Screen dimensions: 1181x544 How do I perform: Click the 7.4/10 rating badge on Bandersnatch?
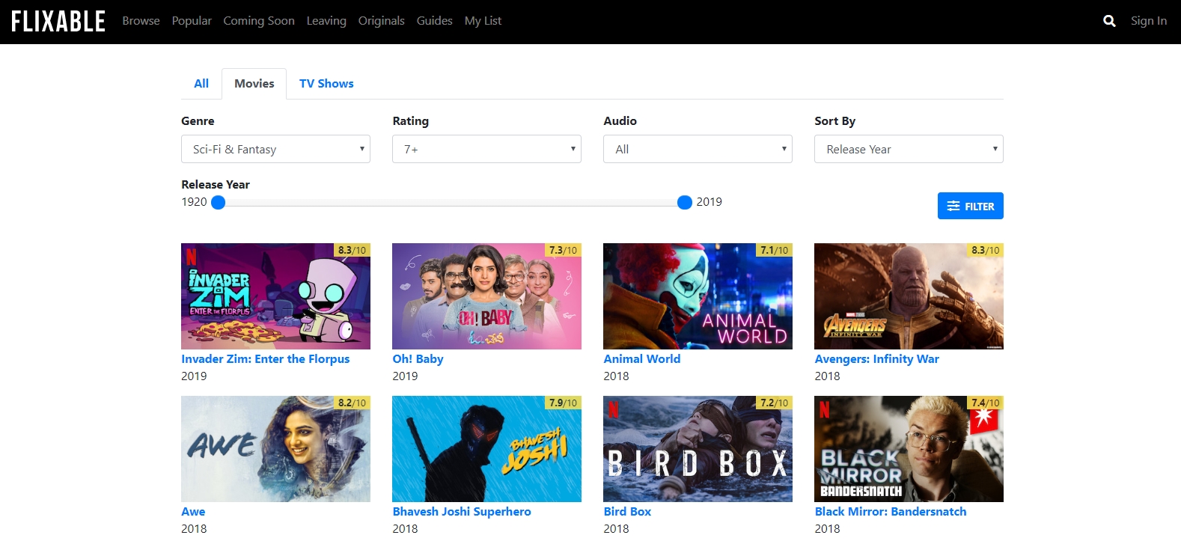click(985, 403)
